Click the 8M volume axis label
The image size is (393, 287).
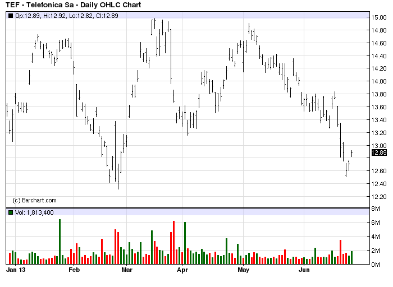point(376,209)
